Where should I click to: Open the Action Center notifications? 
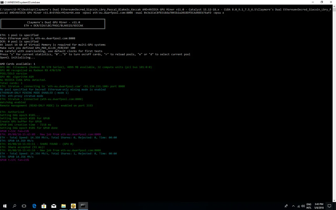329,206
